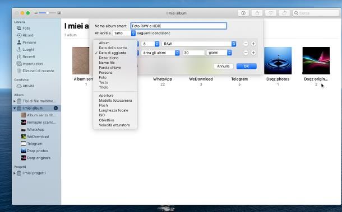Select Immagini scaricate album in the sidebar

tap(41, 123)
